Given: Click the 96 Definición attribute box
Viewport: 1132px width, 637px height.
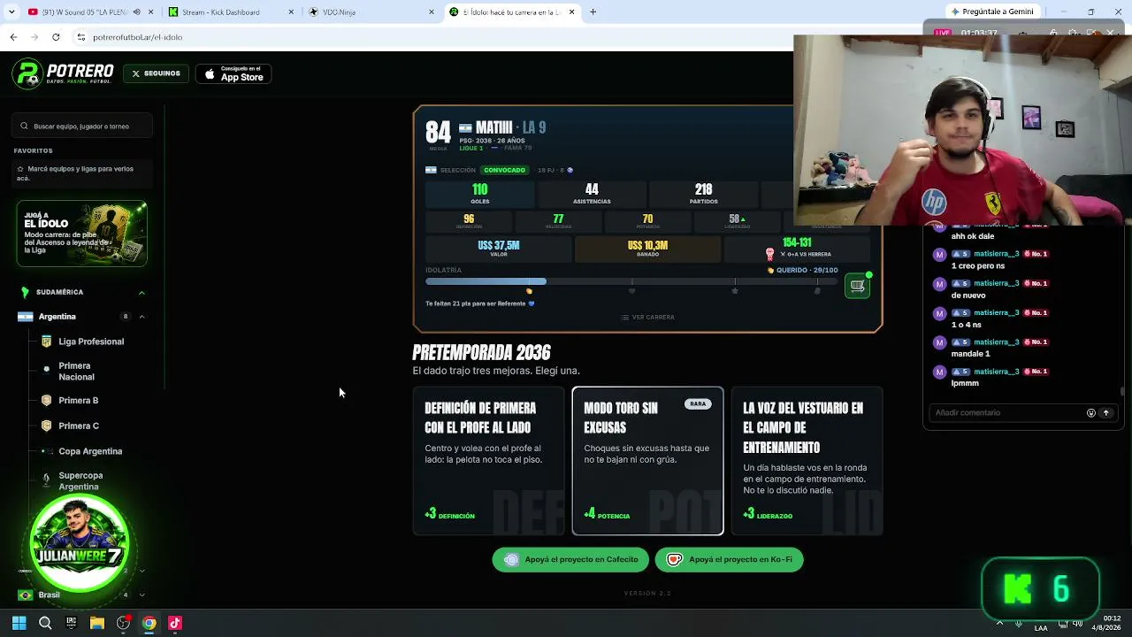Looking at the screenshot, I should [x=469, y=221].
